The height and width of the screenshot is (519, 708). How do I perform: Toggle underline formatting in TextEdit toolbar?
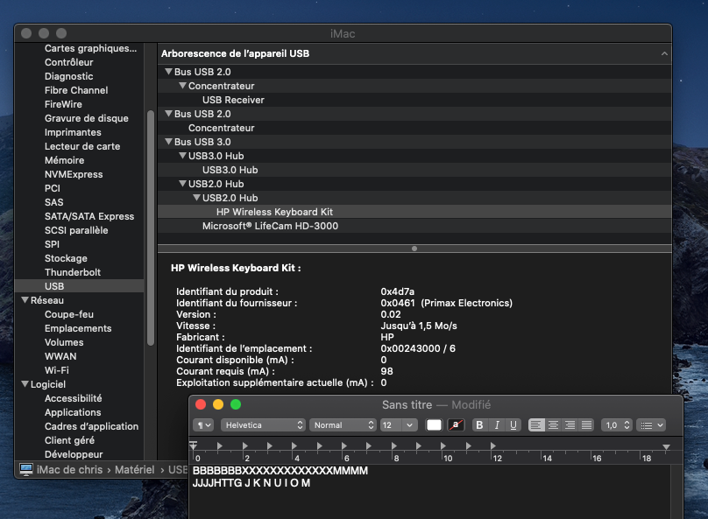[513, 425]
